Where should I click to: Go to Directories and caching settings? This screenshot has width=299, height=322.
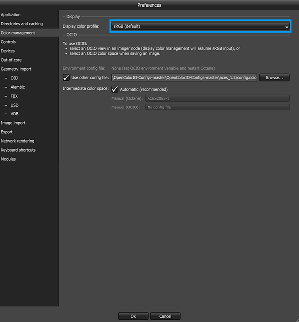[22, 24]
